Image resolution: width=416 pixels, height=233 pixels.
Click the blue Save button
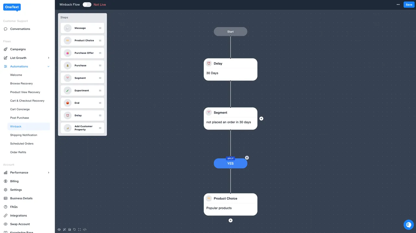coord(409,5)
